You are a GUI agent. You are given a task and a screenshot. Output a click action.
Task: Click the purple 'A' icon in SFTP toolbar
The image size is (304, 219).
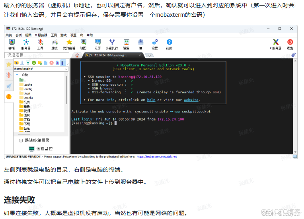tap(57, 63)
